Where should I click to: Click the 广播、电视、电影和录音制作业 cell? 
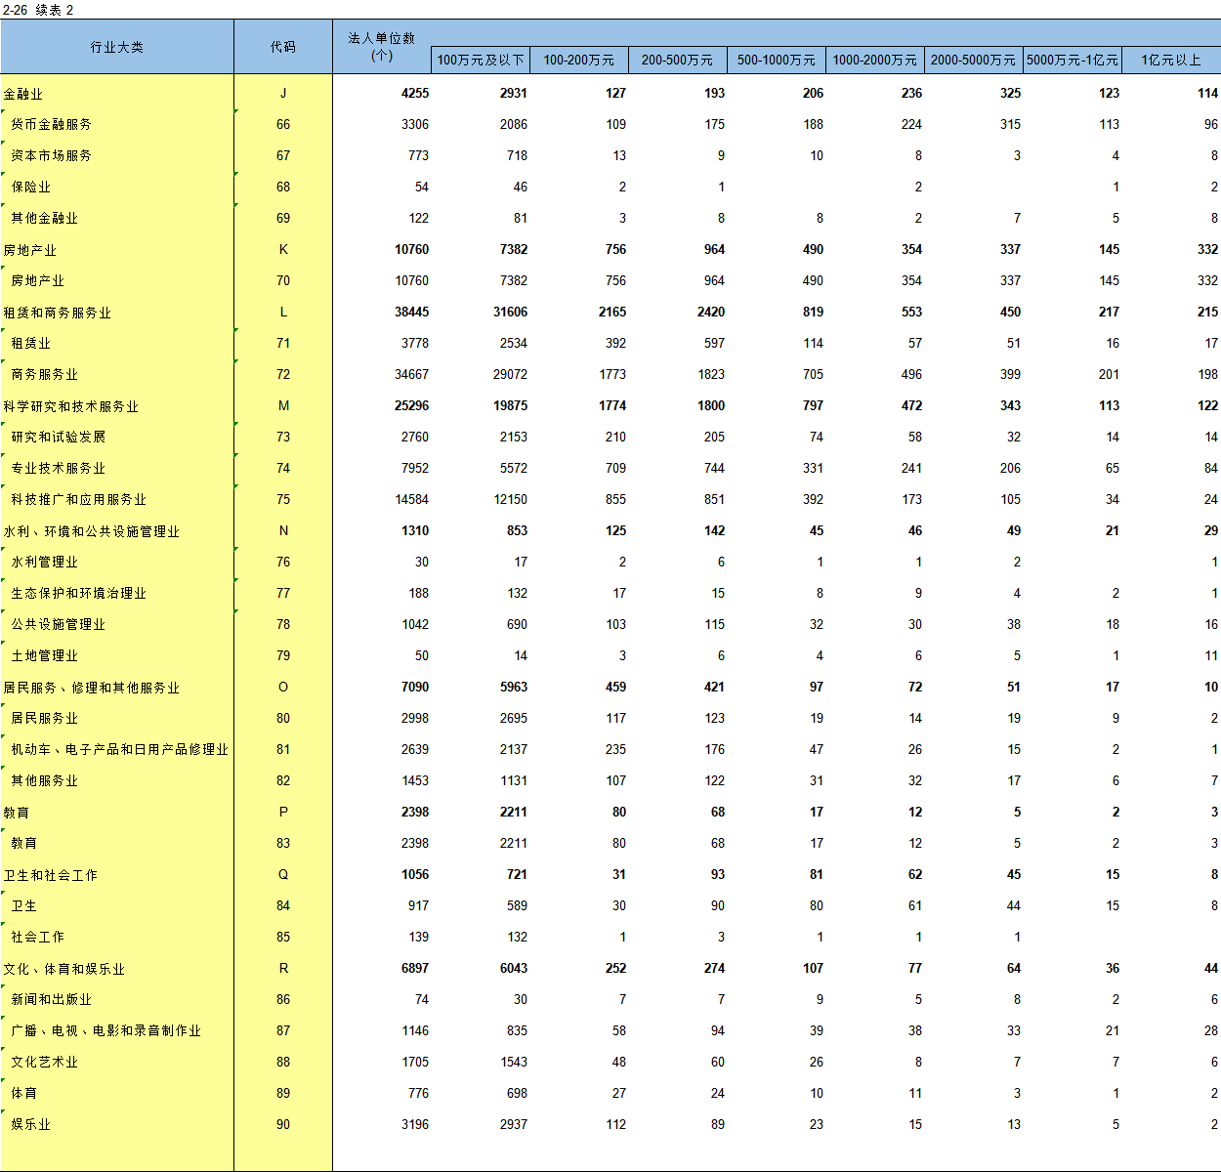point(106,1031)
